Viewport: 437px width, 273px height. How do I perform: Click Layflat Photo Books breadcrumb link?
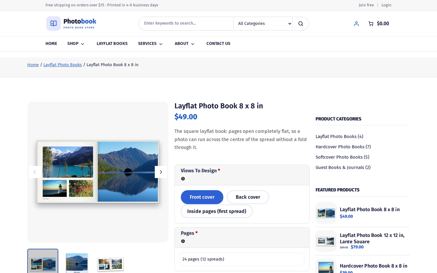pos(63,65)
